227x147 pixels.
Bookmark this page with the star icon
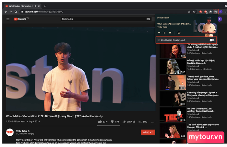[194, 12]
